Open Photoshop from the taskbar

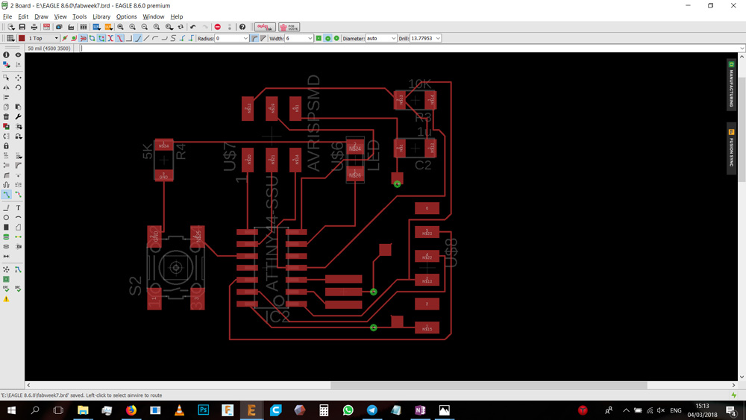[x=204, y=410]
